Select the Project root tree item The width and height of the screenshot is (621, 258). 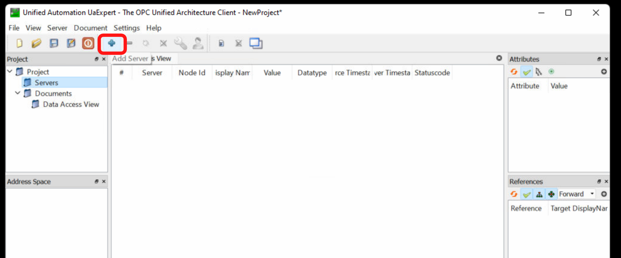click(x=38, y=72)
